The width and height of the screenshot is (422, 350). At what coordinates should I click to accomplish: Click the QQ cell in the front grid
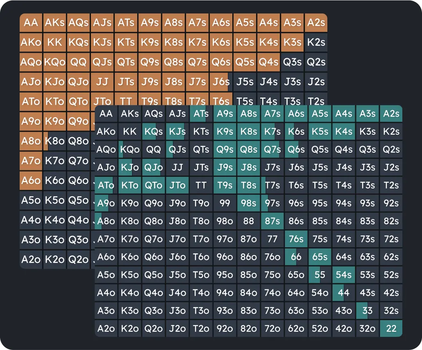tap(153, 149)
